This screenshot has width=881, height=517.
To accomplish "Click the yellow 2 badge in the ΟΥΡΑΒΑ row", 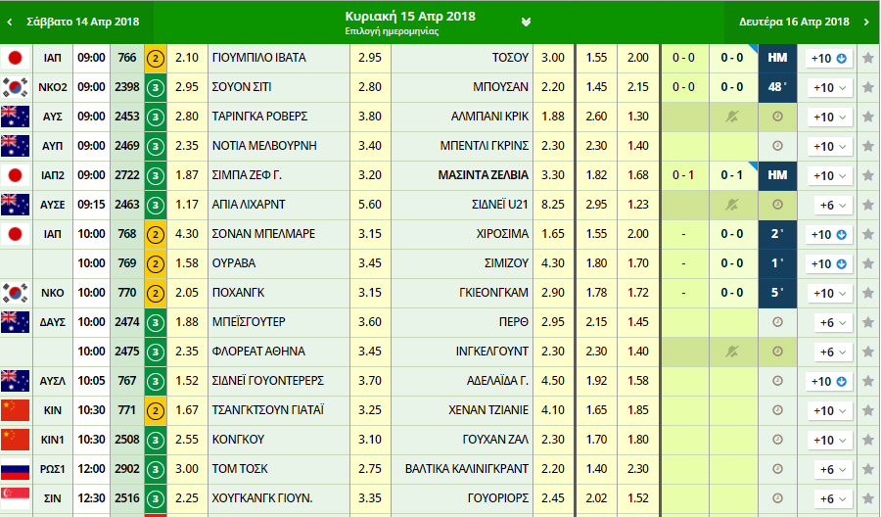I will click(x=155, y=263).
